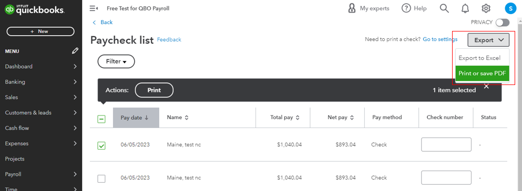The height and width of the screenshot is (191, 522).
Task: Open the Filter dropdown
Action: point(116,61)
